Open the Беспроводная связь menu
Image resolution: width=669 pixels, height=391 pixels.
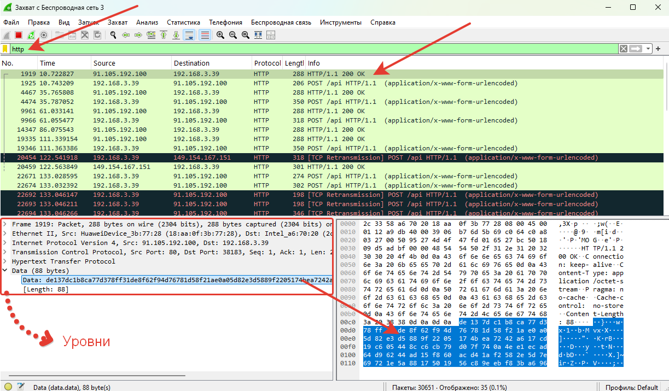click(281, 22)
